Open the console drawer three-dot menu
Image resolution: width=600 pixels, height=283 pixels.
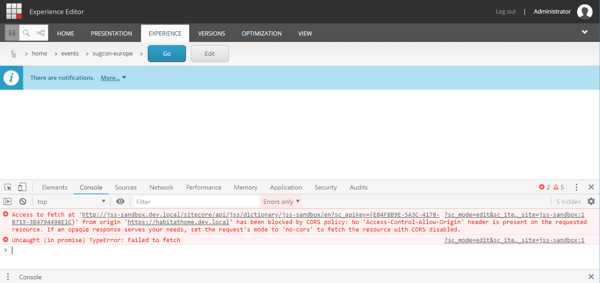9,277
